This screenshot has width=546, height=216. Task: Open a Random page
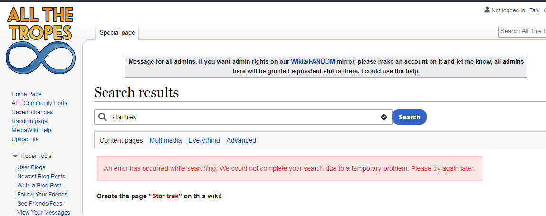tap(29, 121)
